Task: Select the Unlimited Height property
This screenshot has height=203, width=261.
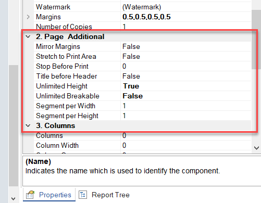Action: coord(61,86)
